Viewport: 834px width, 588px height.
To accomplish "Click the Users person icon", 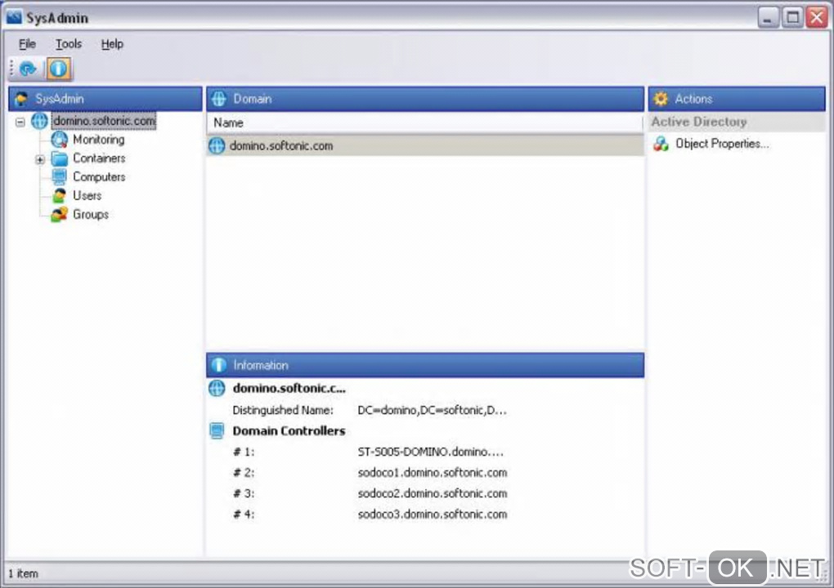I will tap(59, 195).
